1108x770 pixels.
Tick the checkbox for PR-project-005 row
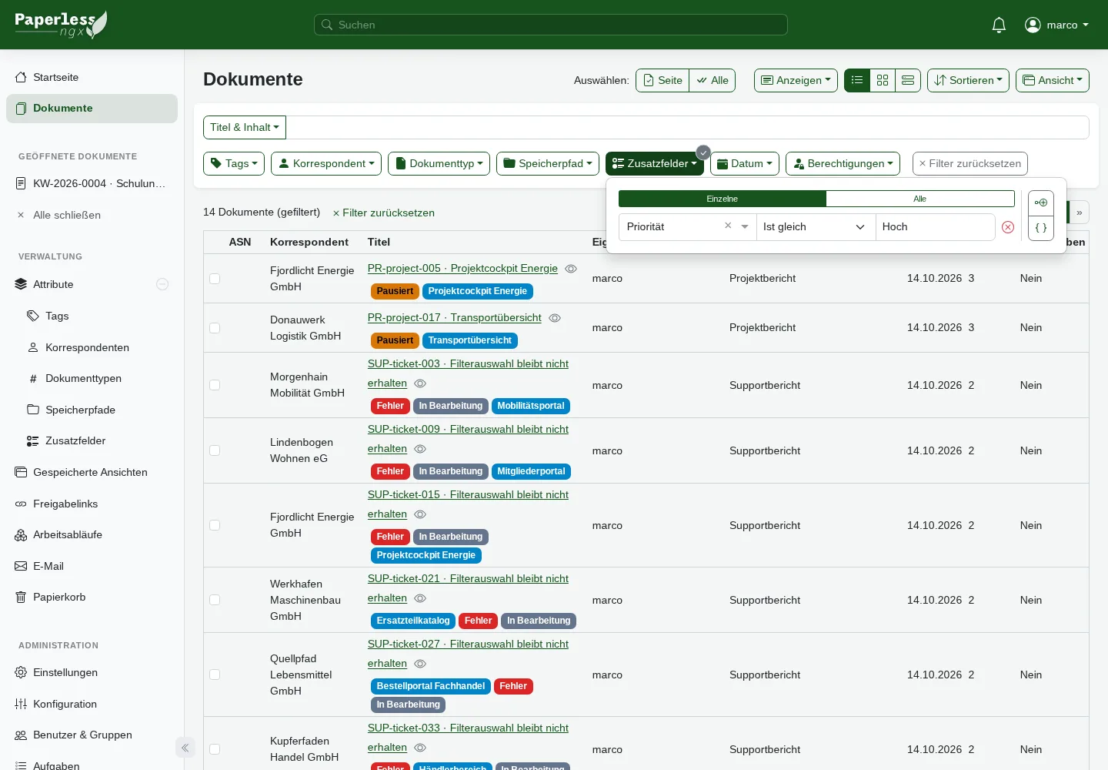coord(215,279)
